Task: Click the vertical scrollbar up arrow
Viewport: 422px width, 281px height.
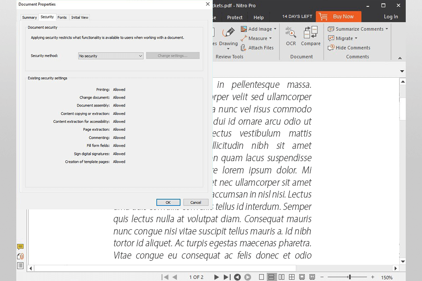Action: pyautogui.click(x=403, y=82)
